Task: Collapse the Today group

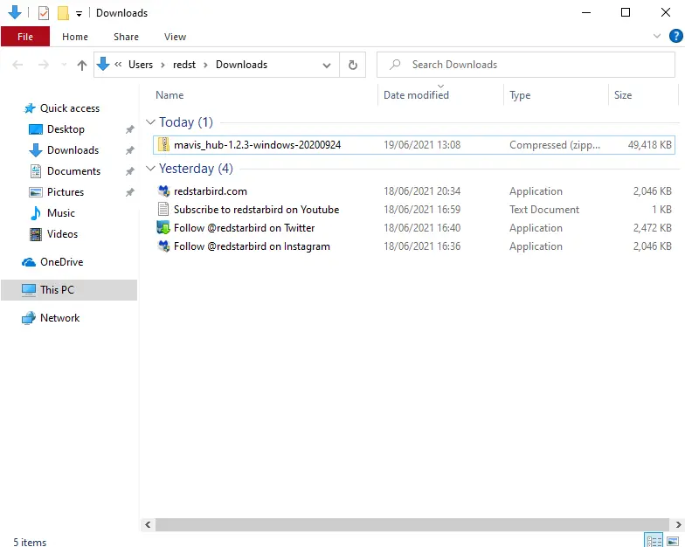Action: tap(150, 122)
